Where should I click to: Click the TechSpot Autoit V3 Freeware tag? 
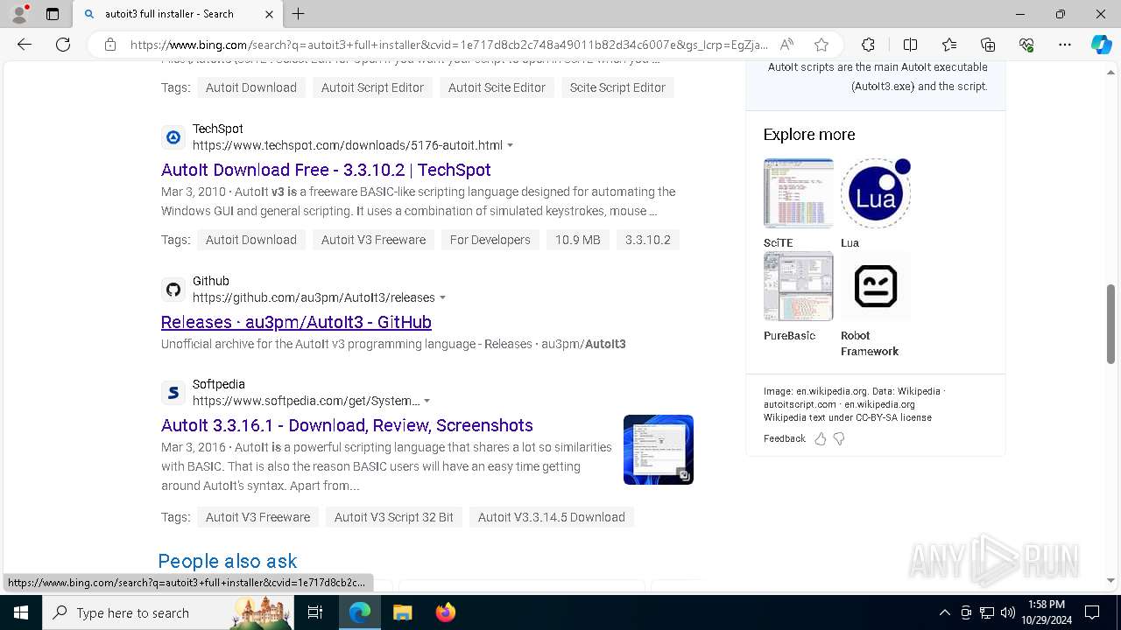[373, 240]
